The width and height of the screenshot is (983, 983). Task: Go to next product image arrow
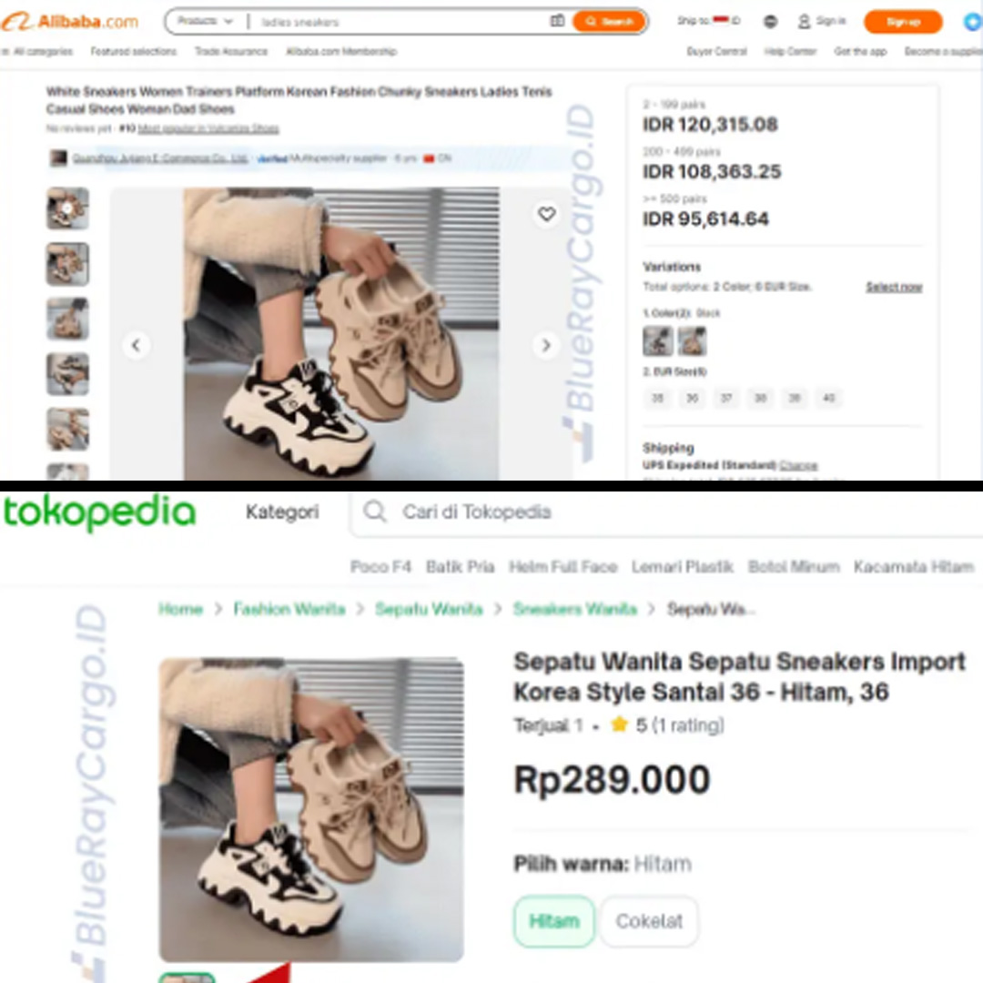click(x=546, y=345)
